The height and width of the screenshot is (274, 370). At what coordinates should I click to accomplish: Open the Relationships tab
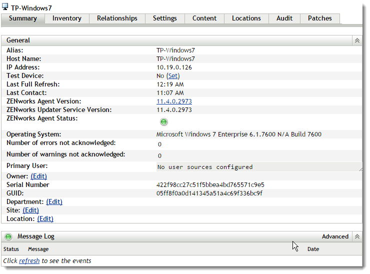point(117,18)
